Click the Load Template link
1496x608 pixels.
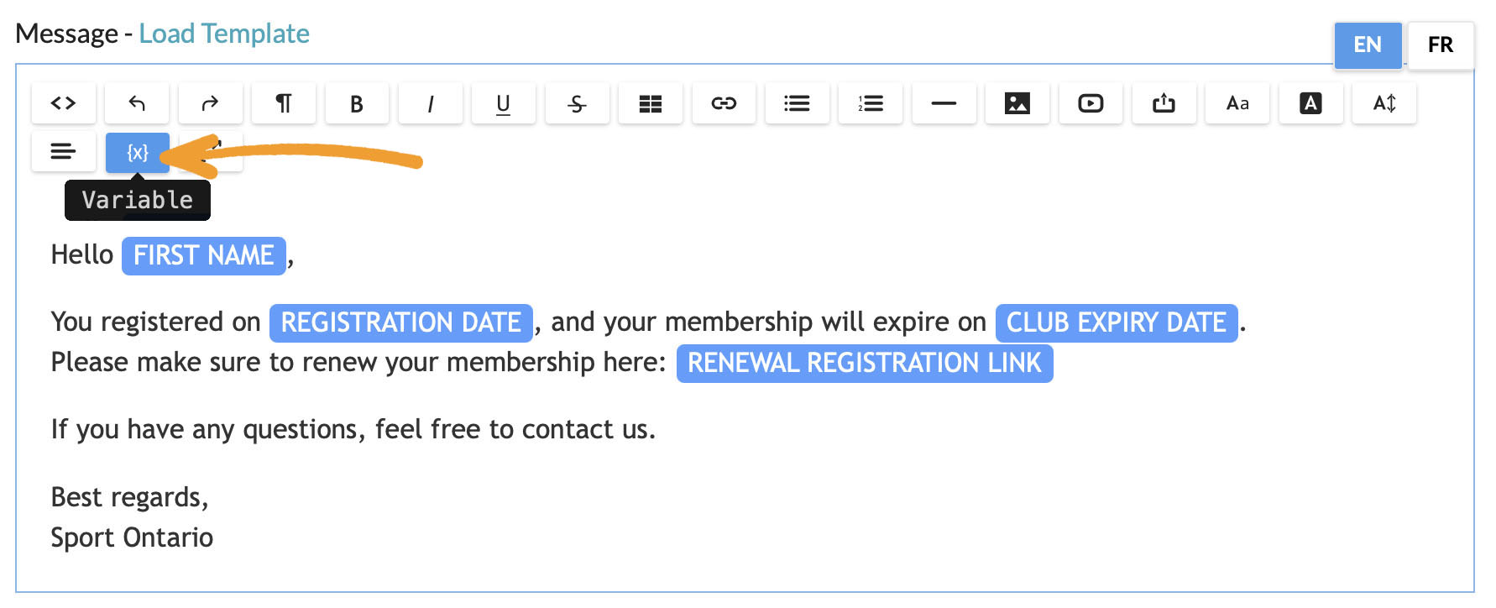click(224, 34)
